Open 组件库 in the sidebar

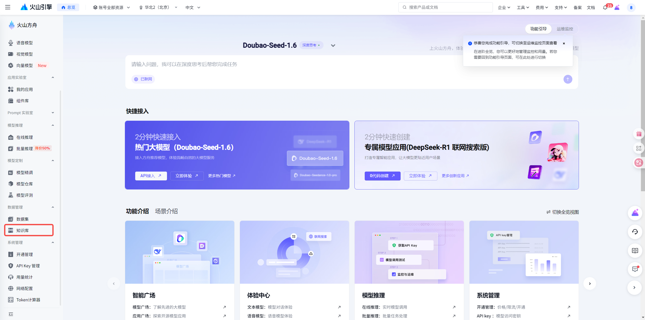click(22, 101)
